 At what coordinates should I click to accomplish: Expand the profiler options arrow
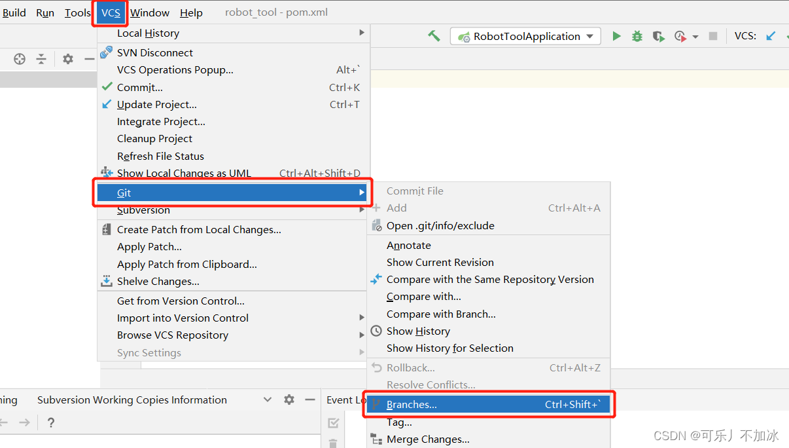tap(695, 37)
